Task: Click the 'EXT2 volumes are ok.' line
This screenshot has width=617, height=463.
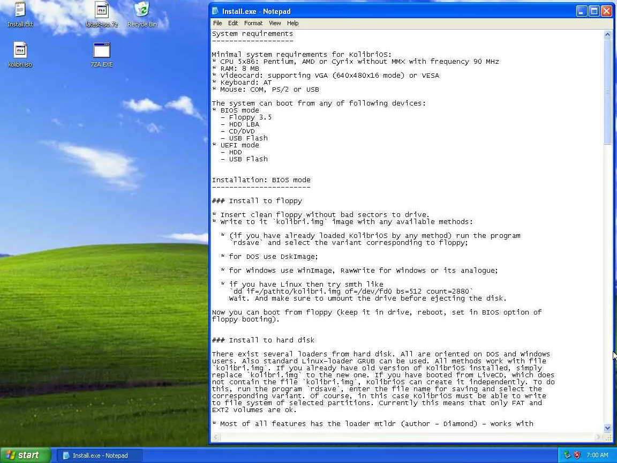Action: tap(254, 410)
